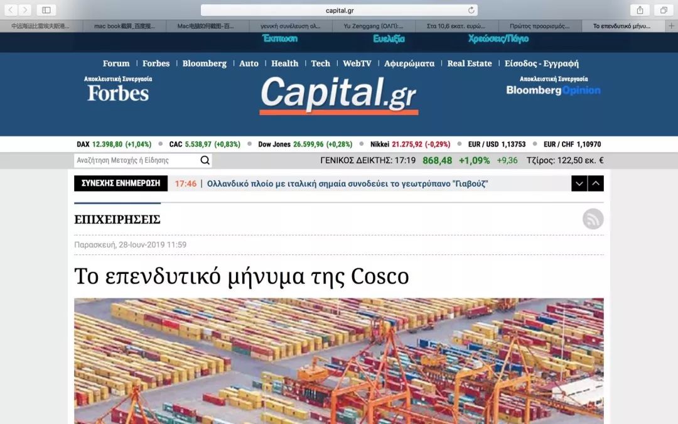Switch to the mac book截屏 tab

coord(124,26)
